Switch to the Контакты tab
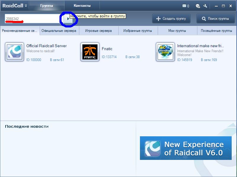Screen dimensions: 237x177 tap(82, 6)
